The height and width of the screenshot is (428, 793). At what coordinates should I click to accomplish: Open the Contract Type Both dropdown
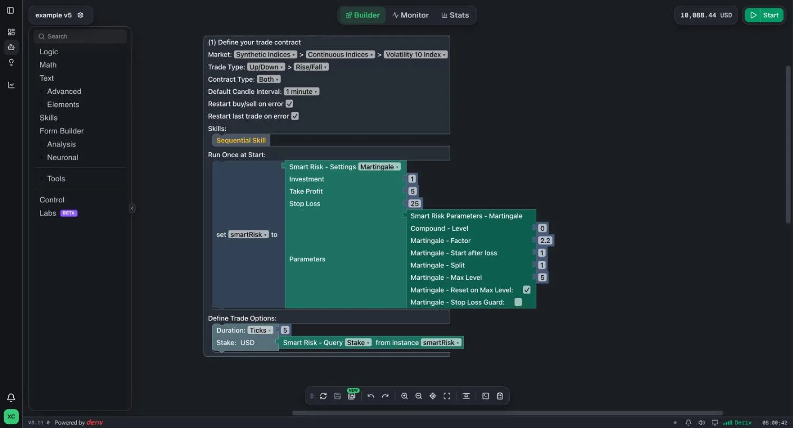point(268,79)
